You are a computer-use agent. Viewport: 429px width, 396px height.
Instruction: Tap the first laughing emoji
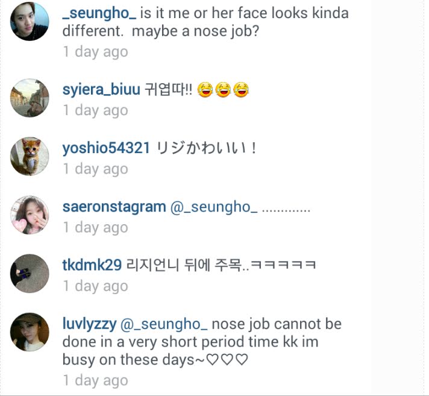click(x=205, y=89)
